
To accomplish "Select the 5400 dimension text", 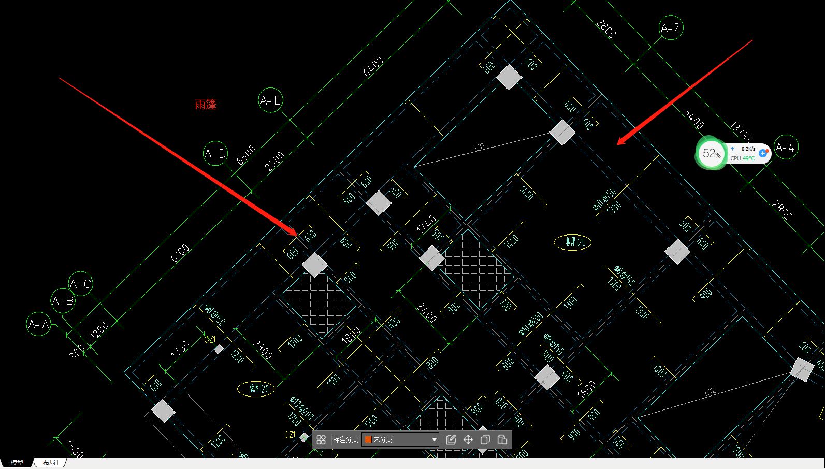I will [694, 119].
